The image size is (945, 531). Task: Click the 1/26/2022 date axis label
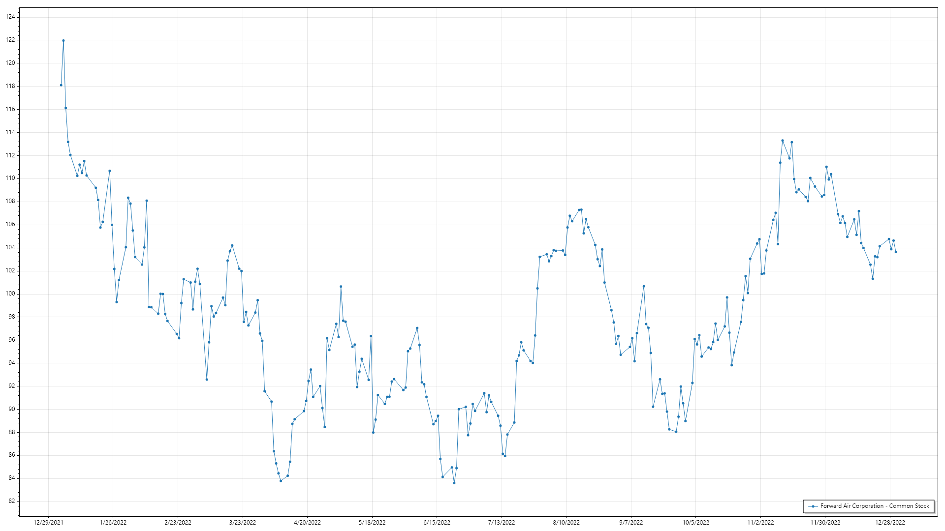pyautogui.click(x=113, y=523)
